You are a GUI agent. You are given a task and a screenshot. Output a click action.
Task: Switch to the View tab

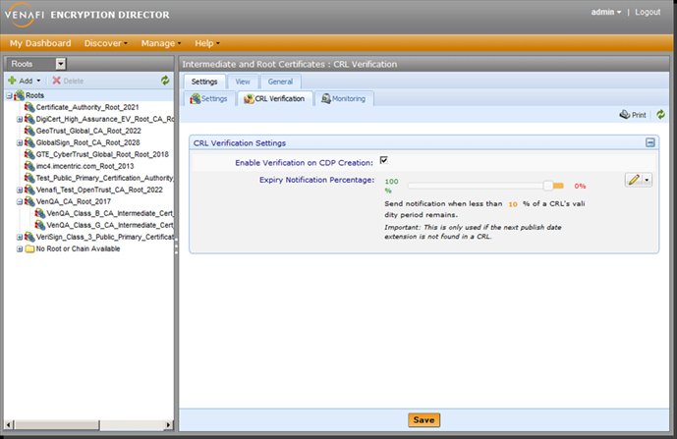click(x=243, y=82)
